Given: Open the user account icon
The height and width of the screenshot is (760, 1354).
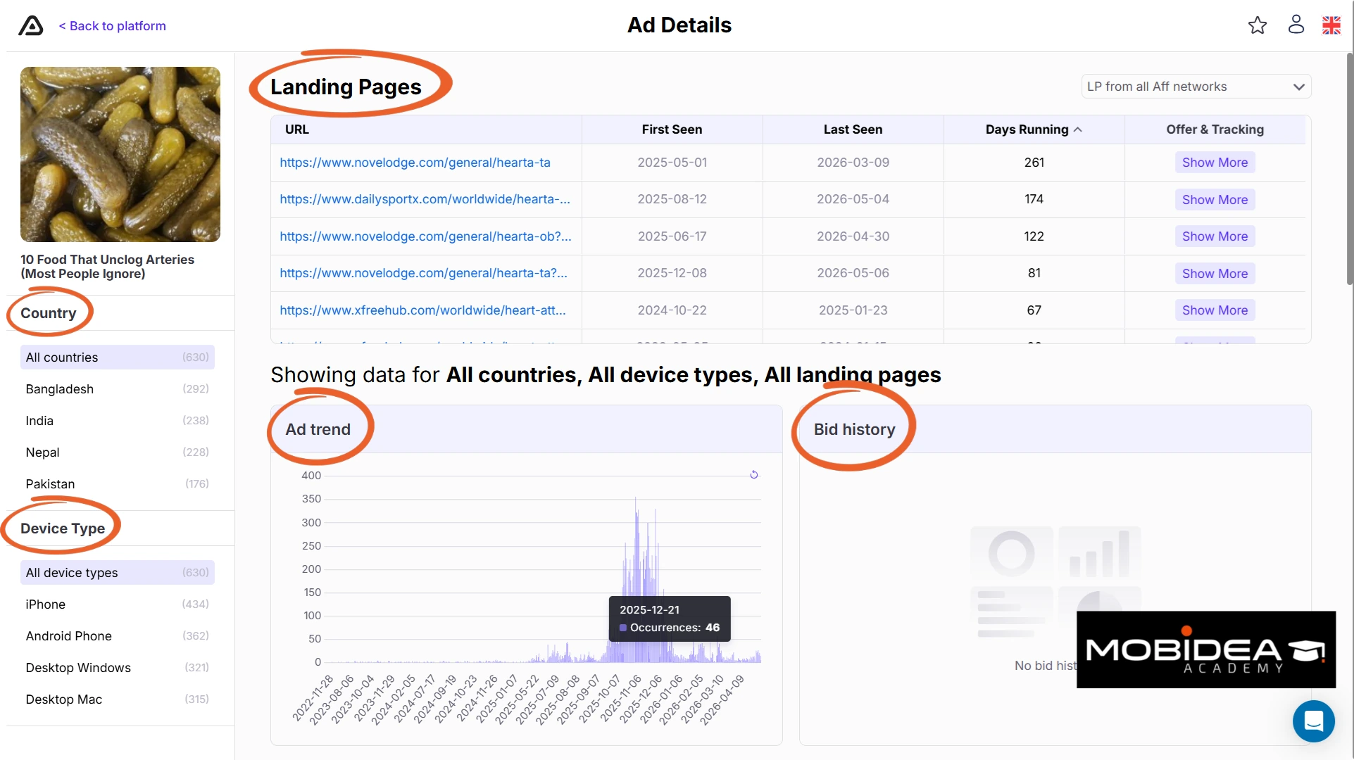Looking at the screenshot, I should coord(1296,25).
